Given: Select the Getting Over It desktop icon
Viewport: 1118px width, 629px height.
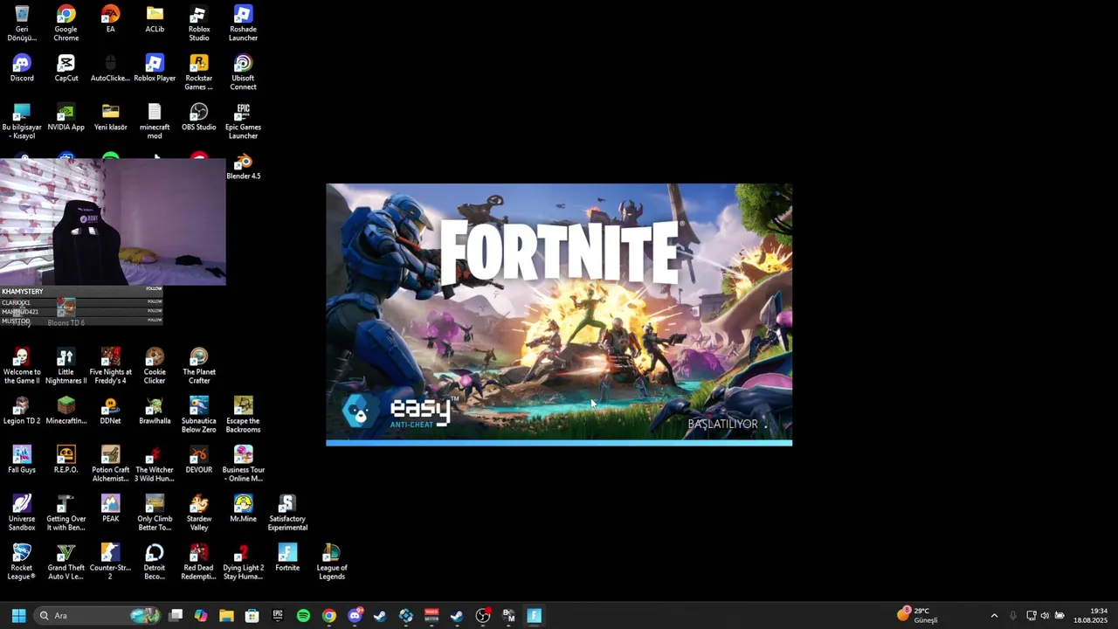Looking at the screenshot, I should 66,513.
